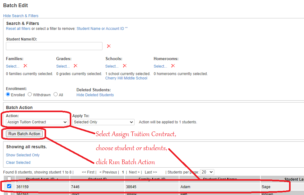Open the Schools Select... link
304x195 pixels.
pyautogui.click(x=112, y=66)
